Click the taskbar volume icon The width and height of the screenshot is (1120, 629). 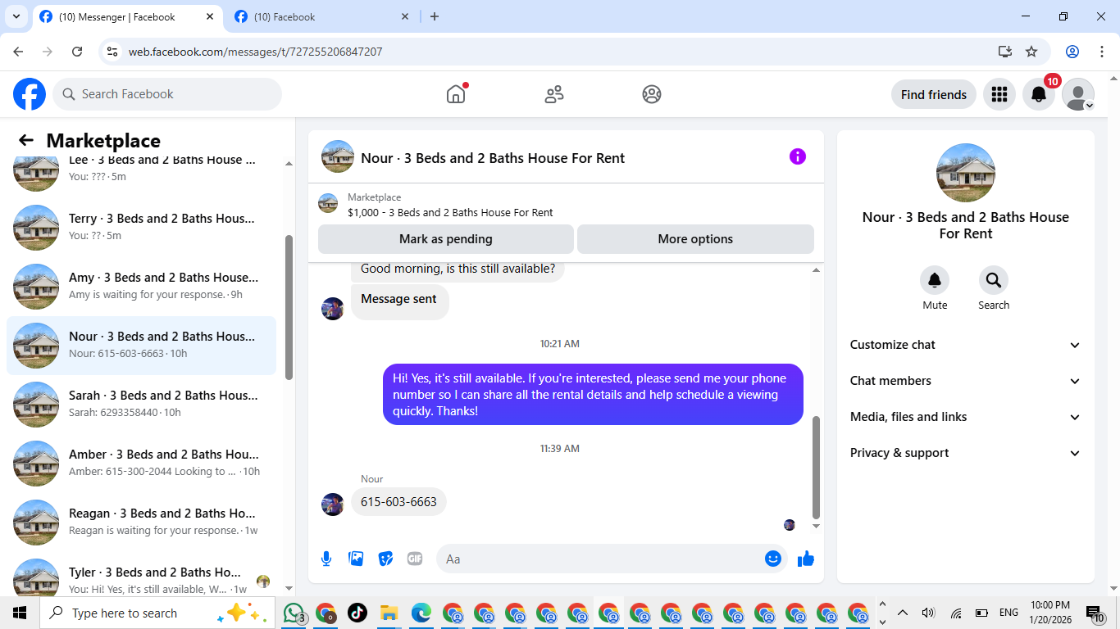point(928,613)
